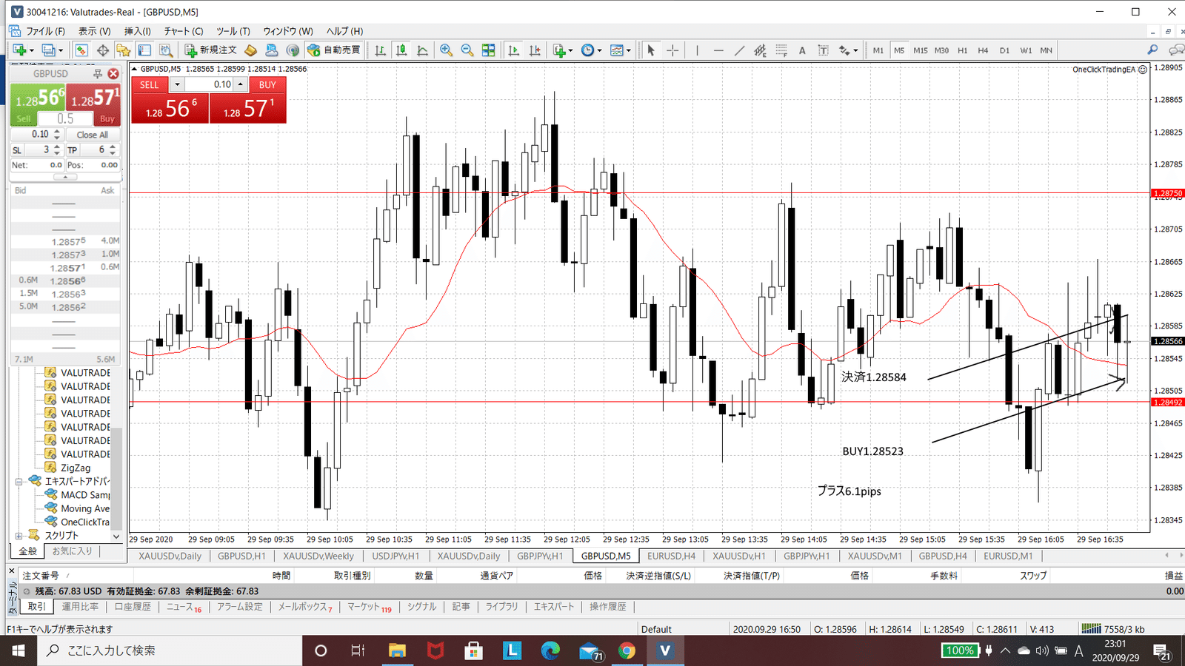Select the text label 'T' tool
This screenshot has width=1185, height=666.
823,50
